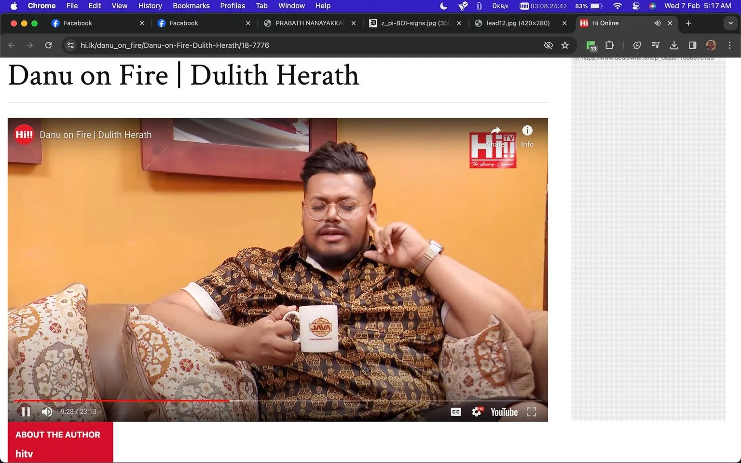This screenshot has width=741, height=463.
Task: Switch to the PRABATH NANAYAKKARA tab
Action: [310, 23]
